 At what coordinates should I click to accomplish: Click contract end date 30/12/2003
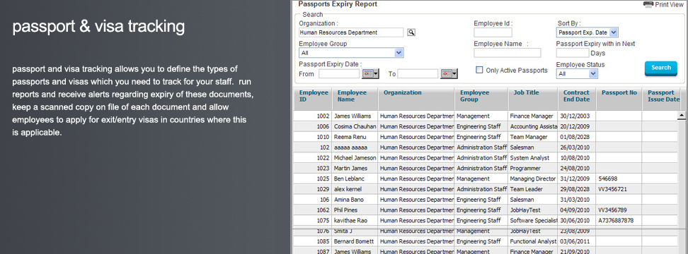click(575, 116)
